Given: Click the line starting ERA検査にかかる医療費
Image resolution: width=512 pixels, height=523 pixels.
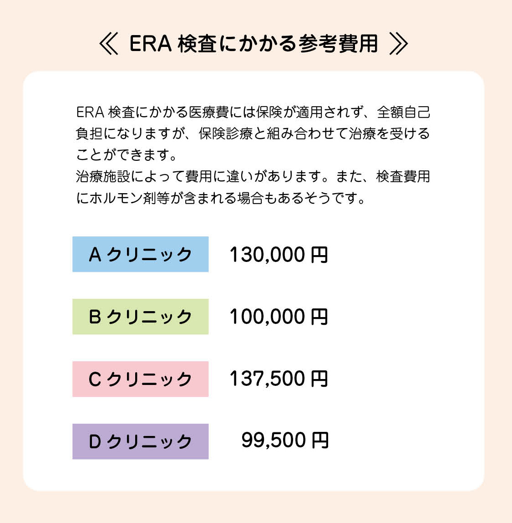Looking at the screenshot, I should [253, 112].
